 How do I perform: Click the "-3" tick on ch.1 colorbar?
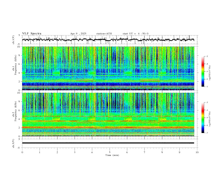pos(207,56)
